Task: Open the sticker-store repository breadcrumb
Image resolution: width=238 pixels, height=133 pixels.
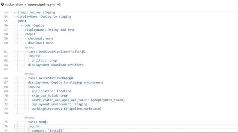Action: 14,4
